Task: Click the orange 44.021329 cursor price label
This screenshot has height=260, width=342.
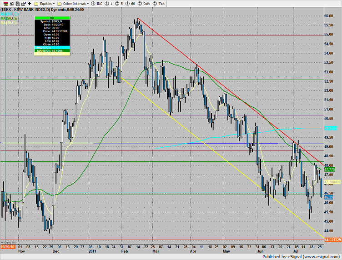Action: (x=332, y=240)
